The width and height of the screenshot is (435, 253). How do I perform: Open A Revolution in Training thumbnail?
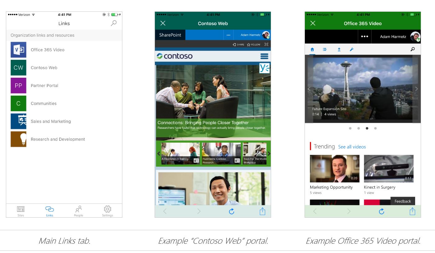(180, 154)
